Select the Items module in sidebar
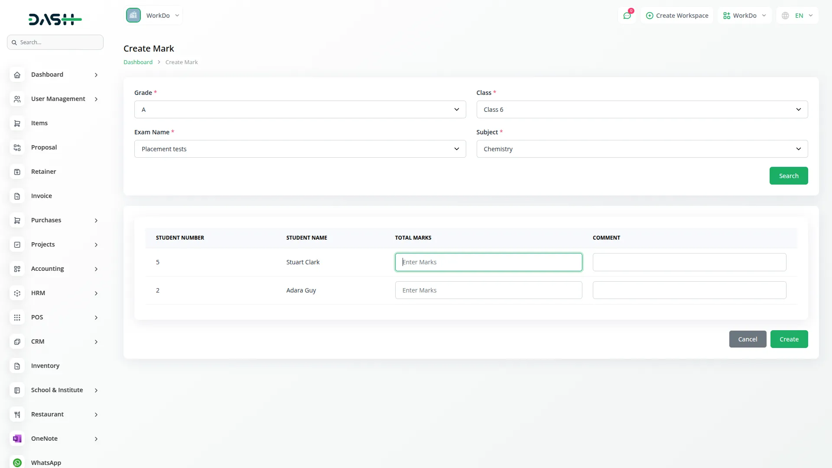832x468 pixels. pyautogui.click(x=17, y=123)
